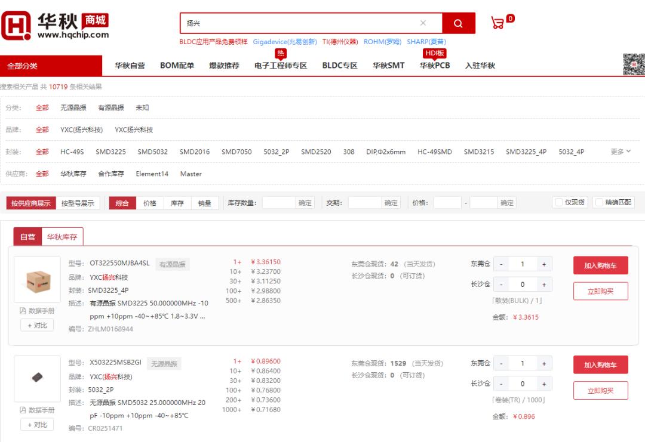The height and width of the screenshot is (442, 645).
Task: Open datasheet for OT322550MJBA4SL
Action: [x=37, y=311]
